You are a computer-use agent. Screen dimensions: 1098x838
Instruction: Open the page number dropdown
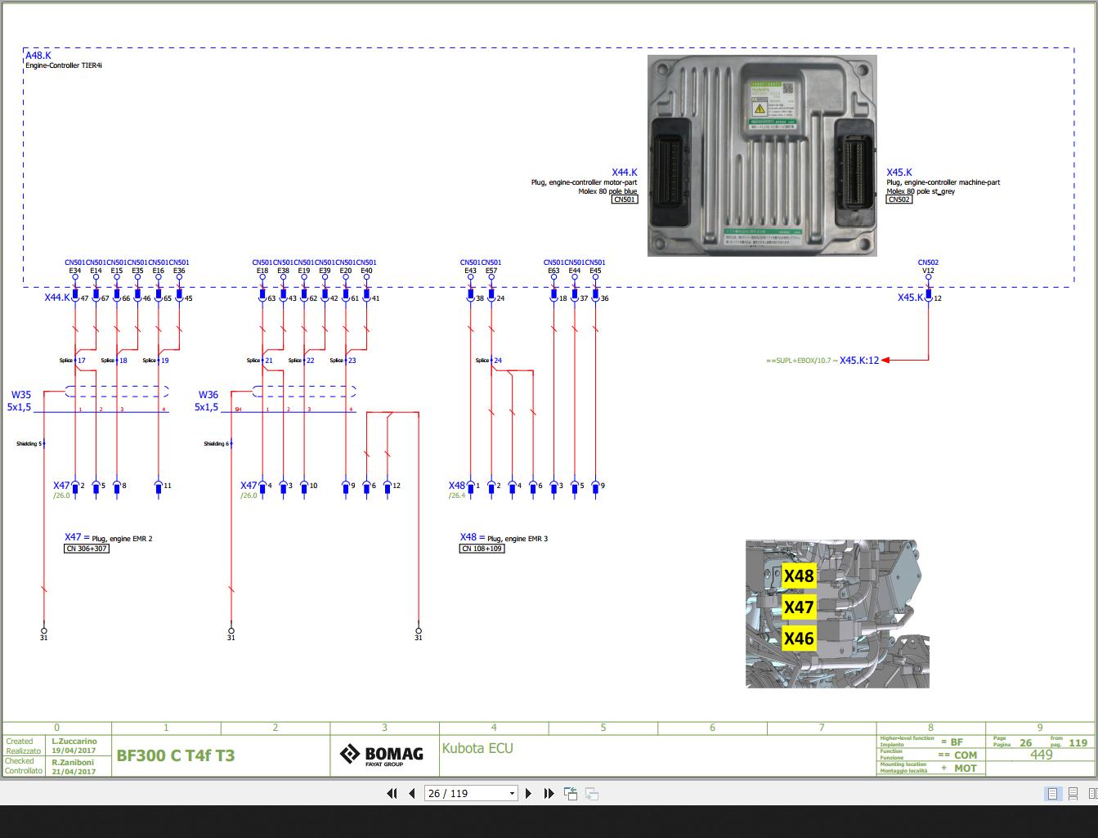[511, 793]
